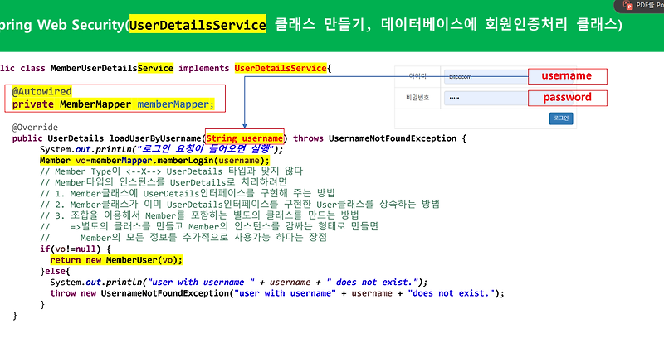Click the comment line starting with =>별도의 클래스를 만들고
This screenshot has height=343, width=664.
pyautogui.click(x=209, y=227)
